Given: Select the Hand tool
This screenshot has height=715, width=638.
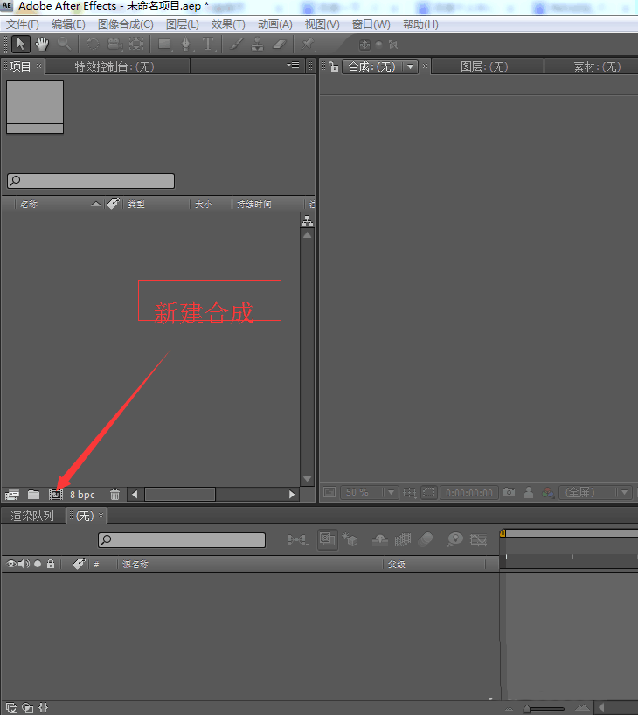Looking at the screenshot, I should tap(42, 45).
